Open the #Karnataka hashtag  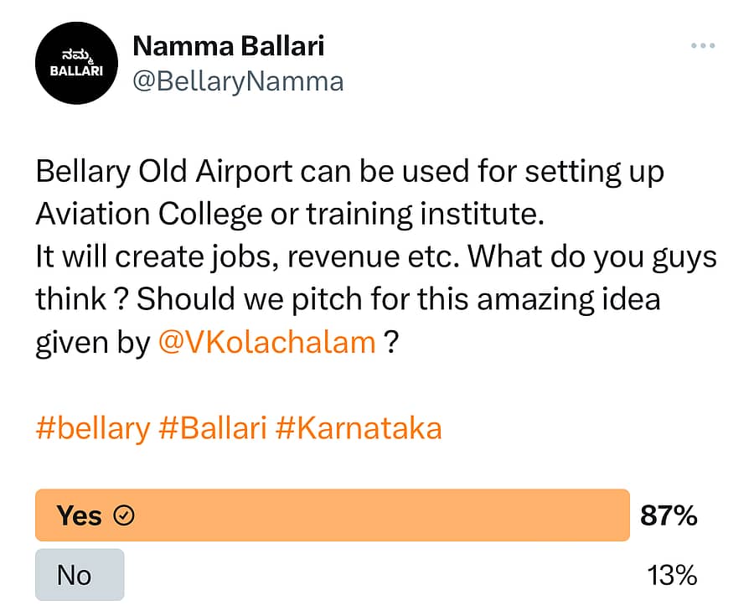[x=358, y=428]
